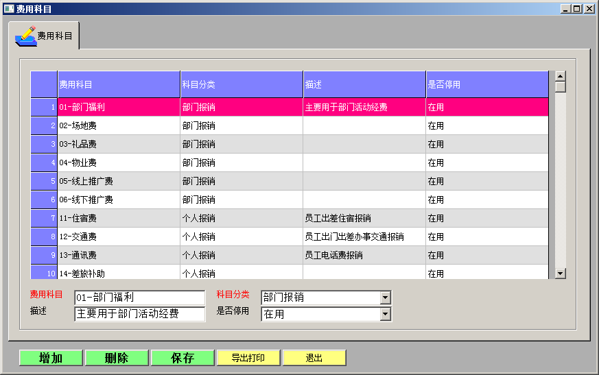Click scrollbar down arrow of table
This screenshot has width=599, height=375.
(x=561, y=274)
